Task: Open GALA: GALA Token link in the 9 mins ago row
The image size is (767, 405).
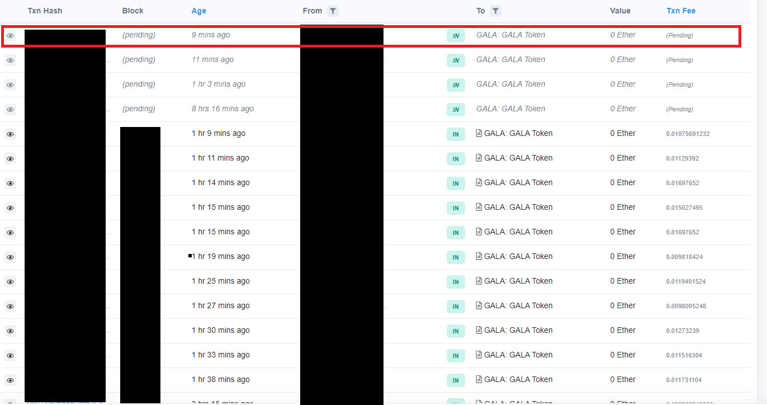Action: pos(510,35)
